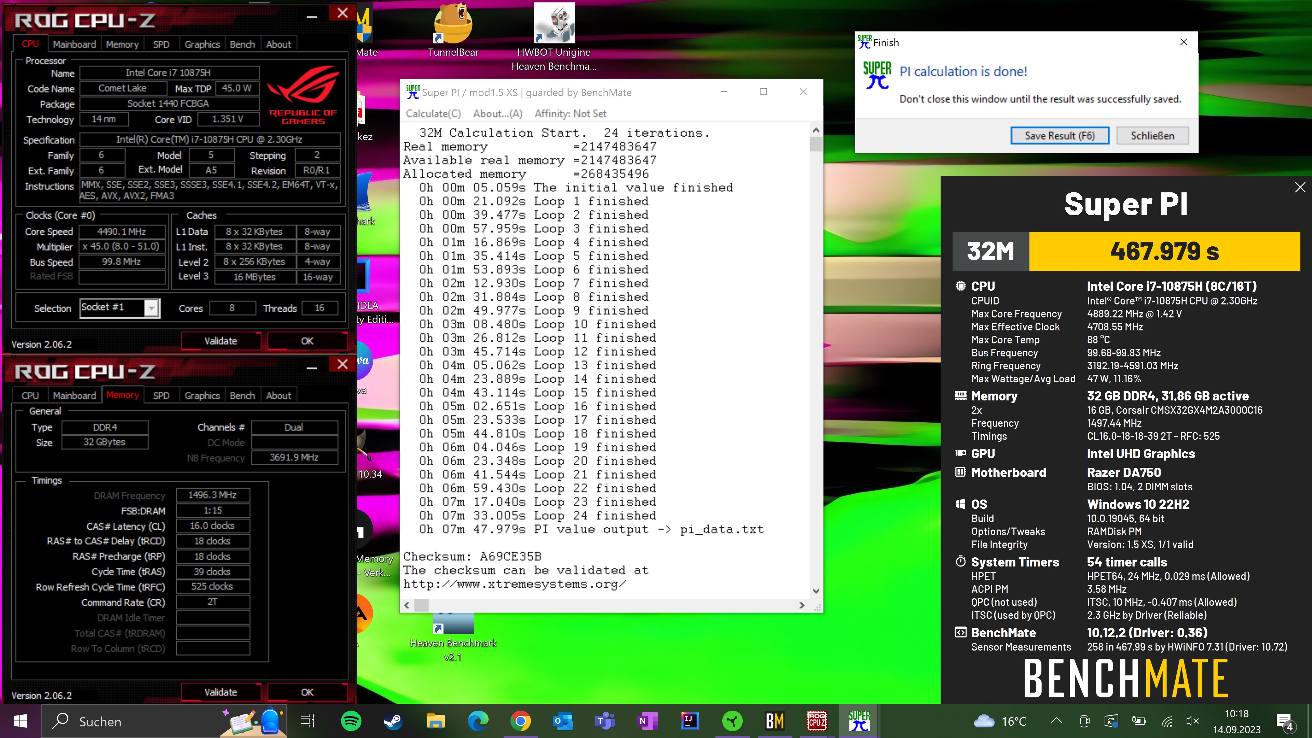
Task: Click Save Result (F6) button
Action: click(x=1060, y=136)
